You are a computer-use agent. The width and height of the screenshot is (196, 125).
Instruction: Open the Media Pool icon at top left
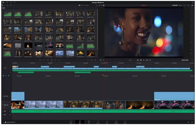pos(3,2)
